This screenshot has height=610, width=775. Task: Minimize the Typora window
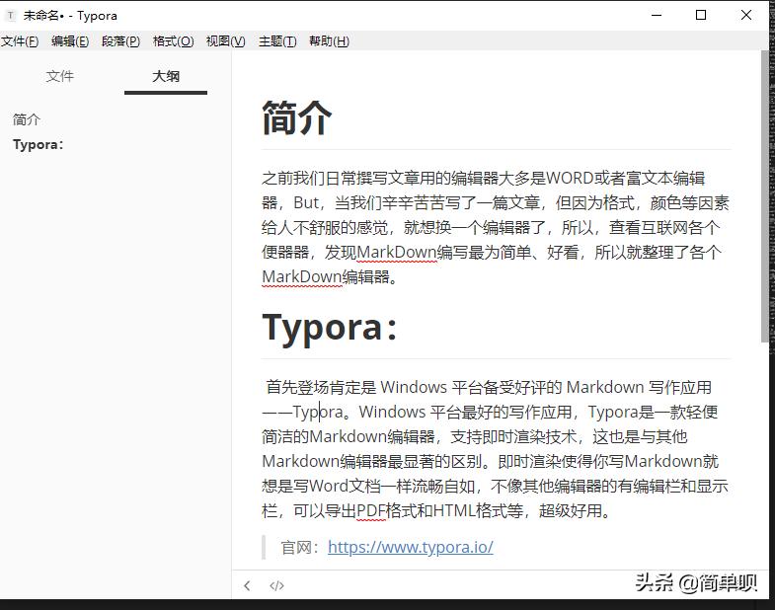[657, 16]
